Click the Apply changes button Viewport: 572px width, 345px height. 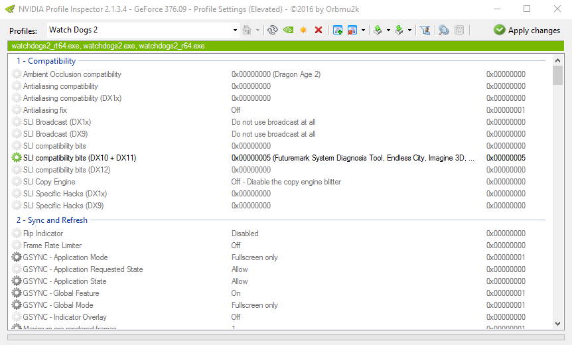click(x=527, y=31)
